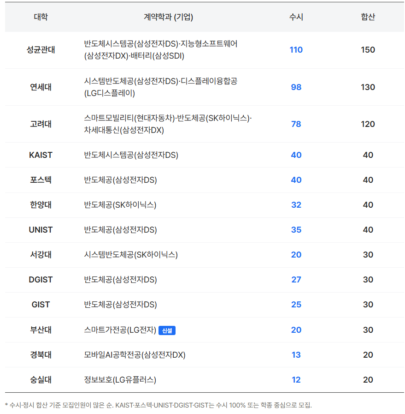Click 반도체시스템공(삼성전자DS) in KAIST row
Viewport: 405px width, 414px height.
point(131,155)
